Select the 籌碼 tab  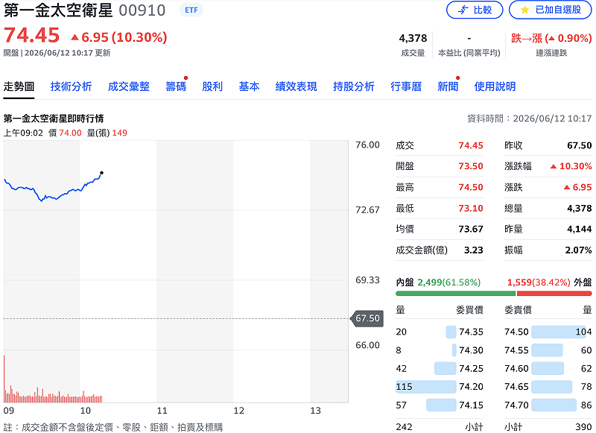176,86
